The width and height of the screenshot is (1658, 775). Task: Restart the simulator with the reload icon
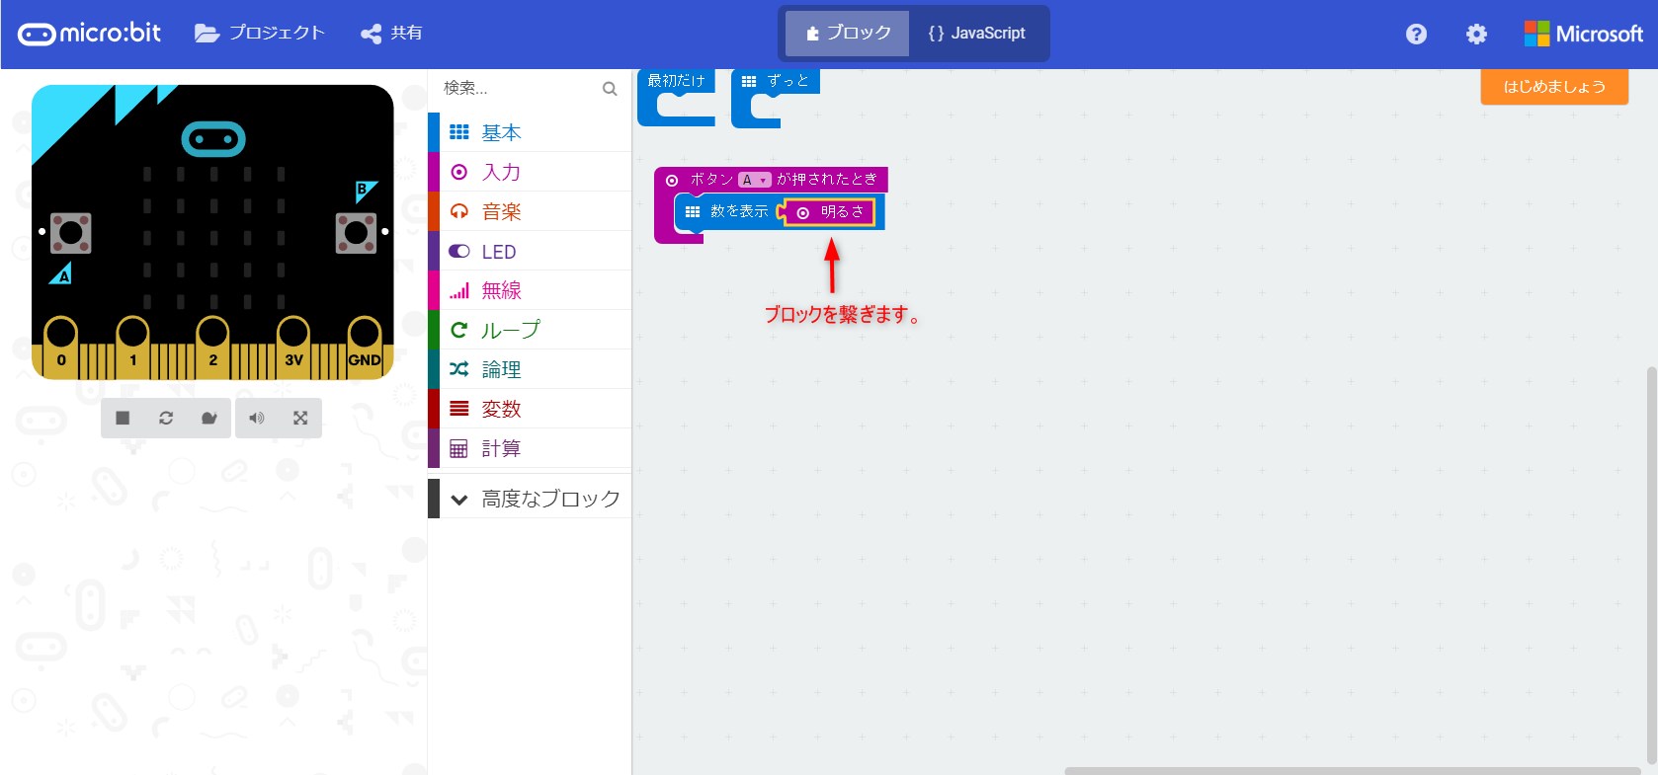166,419
